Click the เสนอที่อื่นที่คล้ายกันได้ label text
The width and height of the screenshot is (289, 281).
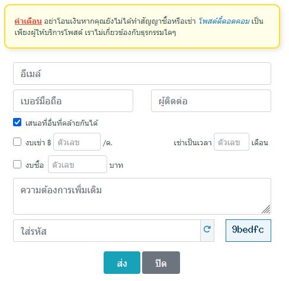tap(62, 123)
